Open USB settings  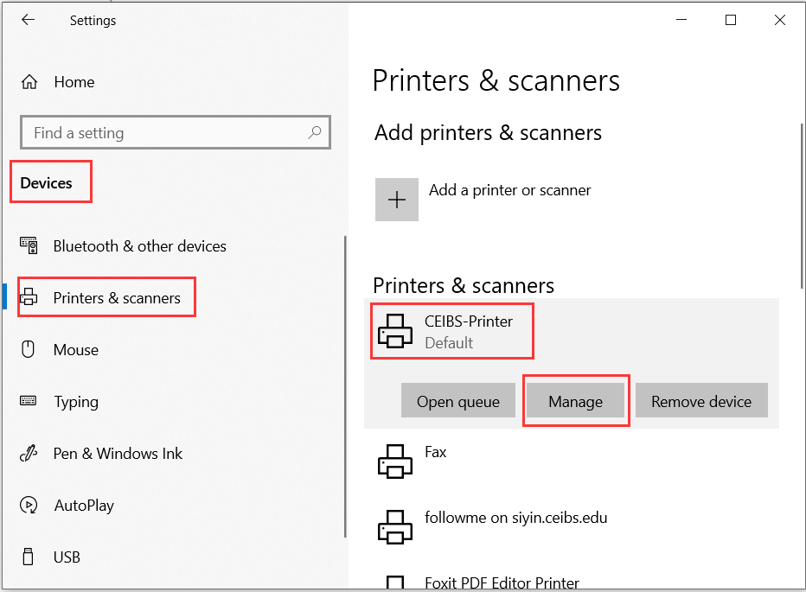click(68, 557)
